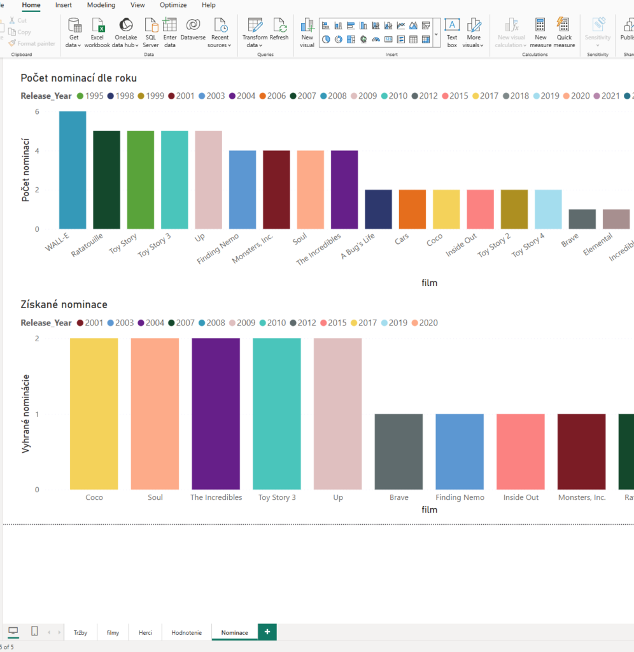Insert a map visual
This screenshot has width=634, height=652.
click(x=363, y=39)
